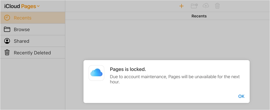270x110 pixels.
Task: Select the Recents label in the sidebar
Action: coord(23,18)
